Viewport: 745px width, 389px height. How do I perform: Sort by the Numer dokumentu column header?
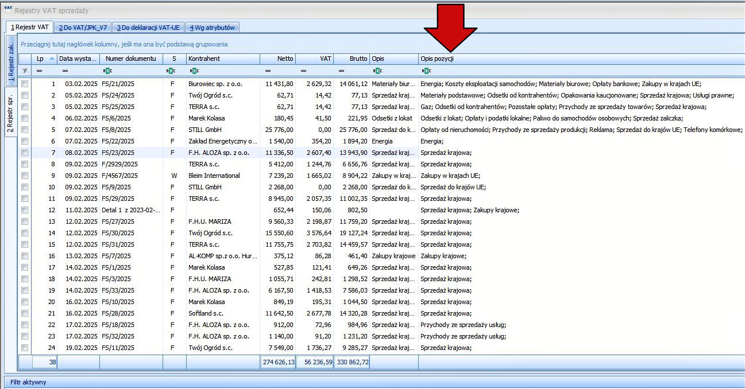[x=131, y=59]
